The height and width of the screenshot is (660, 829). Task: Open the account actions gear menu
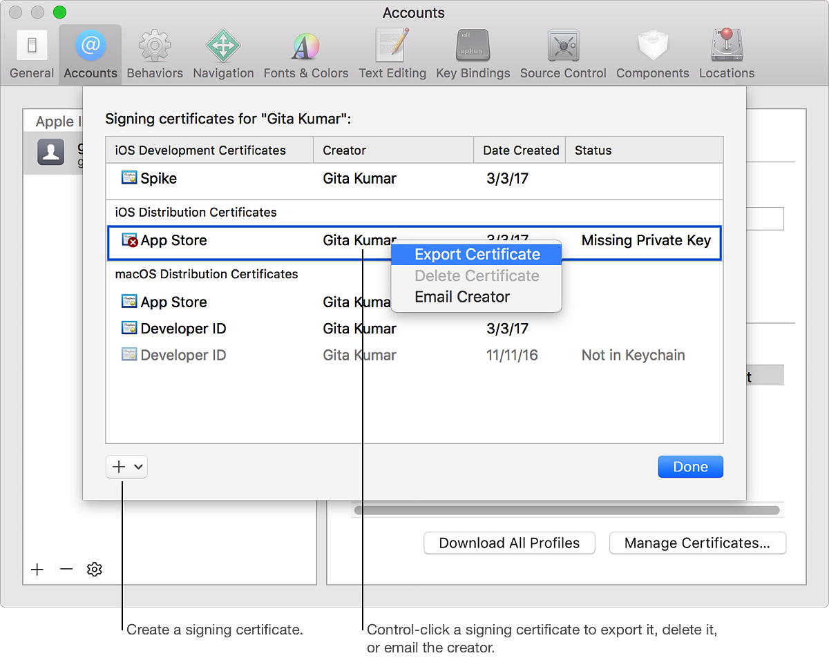point(95,569)
